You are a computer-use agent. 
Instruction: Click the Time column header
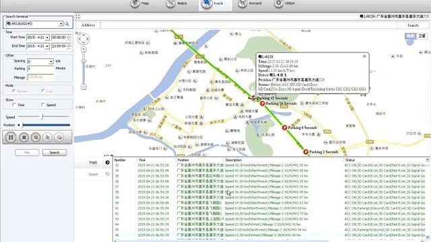pos(156,160)
